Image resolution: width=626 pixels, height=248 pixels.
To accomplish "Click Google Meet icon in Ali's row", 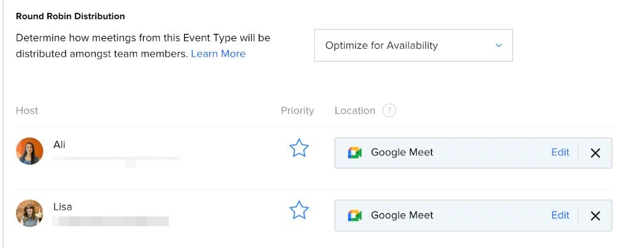I will [354, 153].
